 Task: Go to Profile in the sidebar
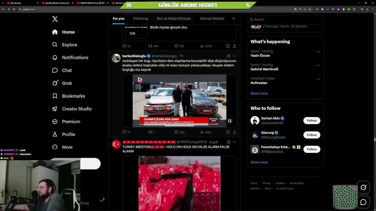(64, 135)
